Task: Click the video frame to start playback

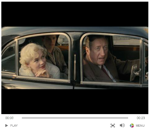Action: pos(75,58)
